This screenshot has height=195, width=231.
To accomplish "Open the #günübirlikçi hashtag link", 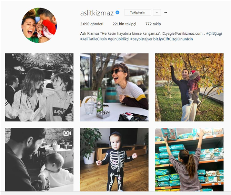I will [x=119, y=39].
